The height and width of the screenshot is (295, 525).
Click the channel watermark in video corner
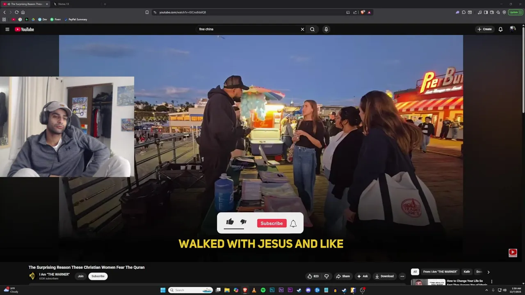tap(513, 253)
